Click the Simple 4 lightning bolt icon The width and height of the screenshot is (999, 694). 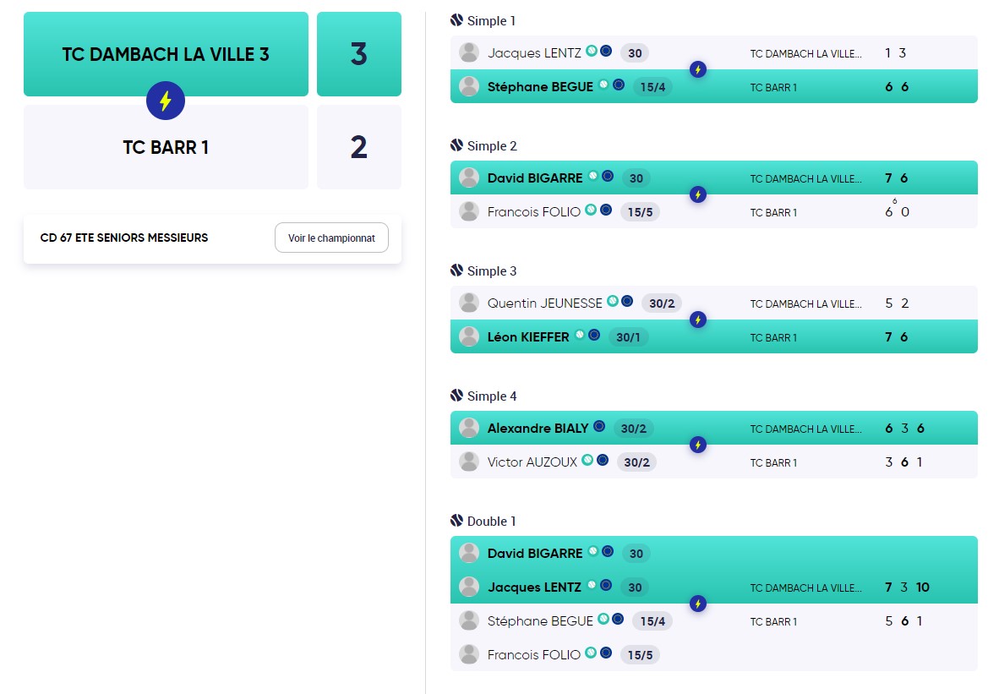(697, 445)
